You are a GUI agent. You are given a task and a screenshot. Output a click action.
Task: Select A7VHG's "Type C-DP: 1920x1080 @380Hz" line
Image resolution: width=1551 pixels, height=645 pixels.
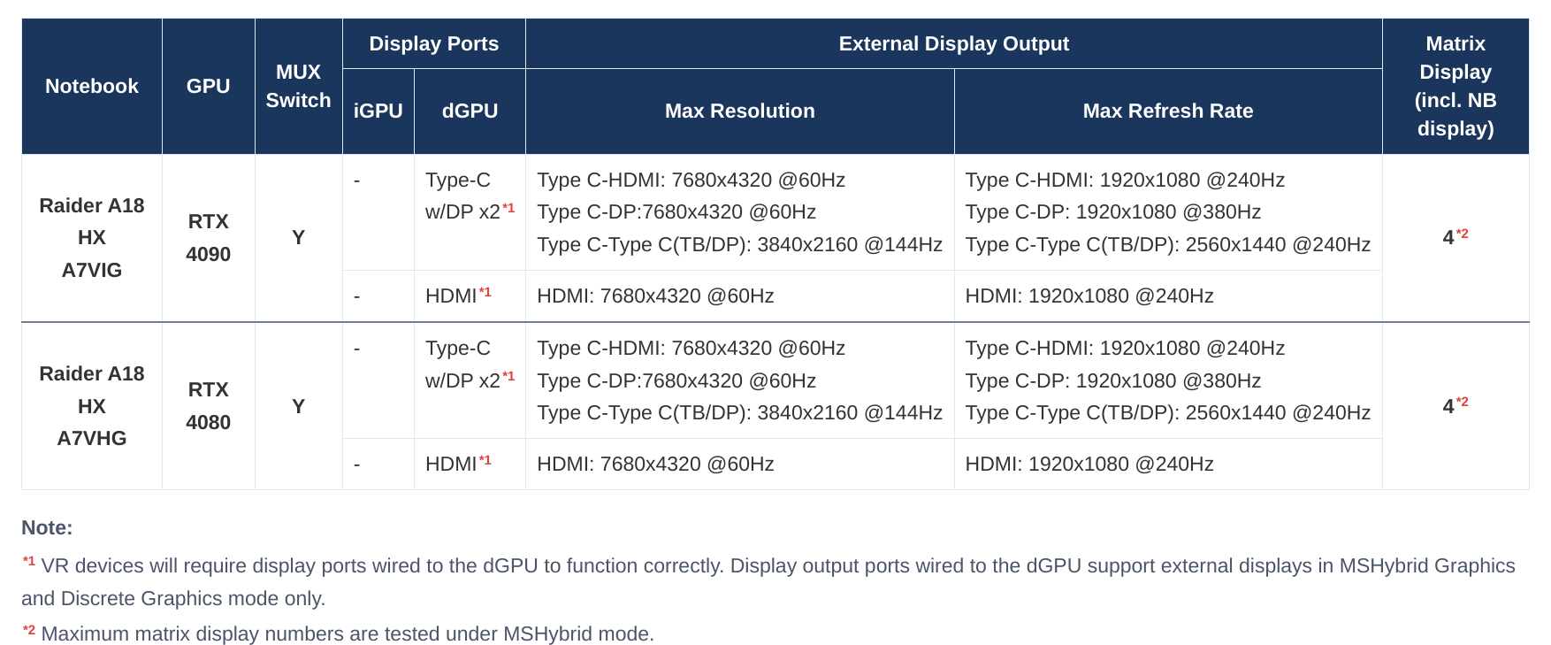1113,380
